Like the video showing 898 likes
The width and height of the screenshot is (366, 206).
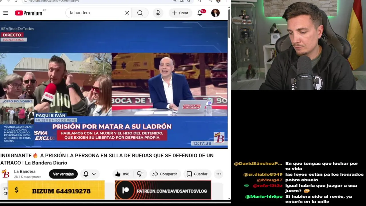[x=122, y=174]
